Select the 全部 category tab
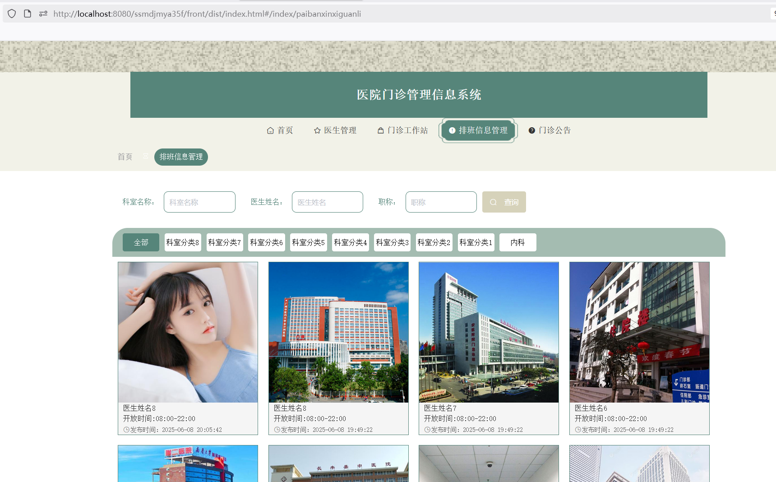 pos(141,242)
